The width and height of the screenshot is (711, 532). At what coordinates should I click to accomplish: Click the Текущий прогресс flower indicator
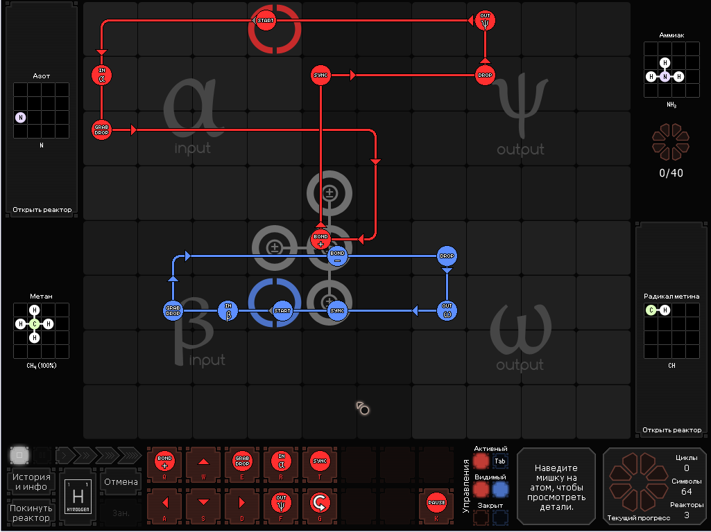point(638,482)
